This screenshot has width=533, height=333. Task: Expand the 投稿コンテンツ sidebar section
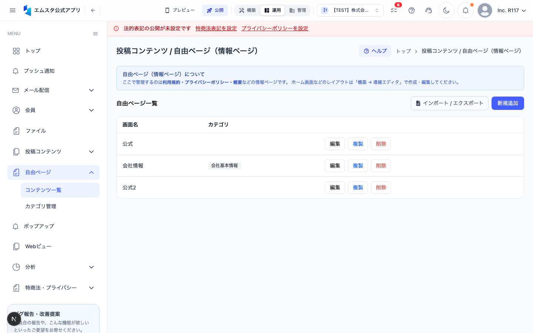pyautogui.click(x=53, y=152)
